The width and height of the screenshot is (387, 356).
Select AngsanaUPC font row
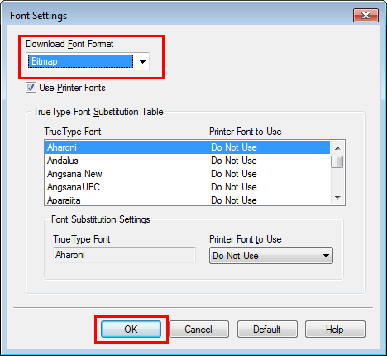[x=188, y=187]
